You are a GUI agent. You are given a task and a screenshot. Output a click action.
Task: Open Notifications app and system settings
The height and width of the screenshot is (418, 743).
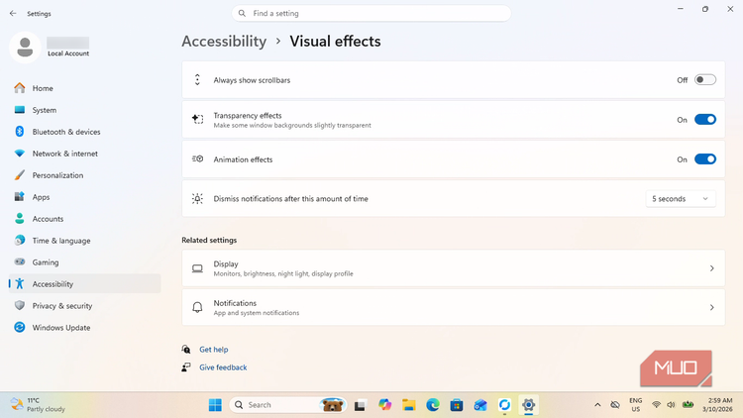click(x=454, y=308)
